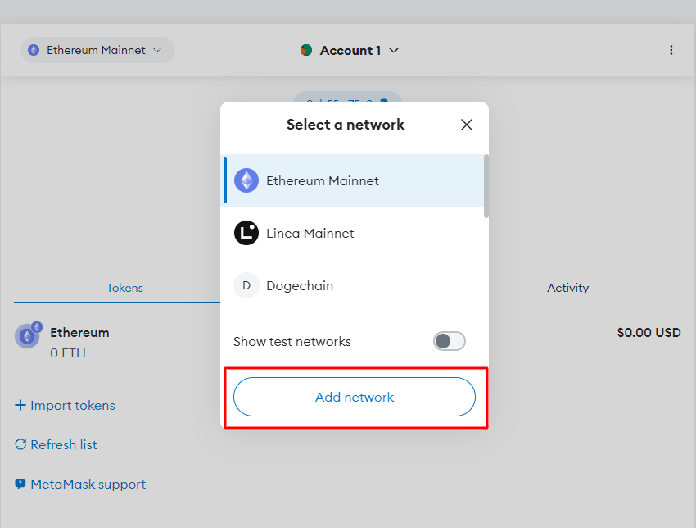Click the Dogechain D avatar icon
Screen dimensions: 696x528
(x=246, y=285)
